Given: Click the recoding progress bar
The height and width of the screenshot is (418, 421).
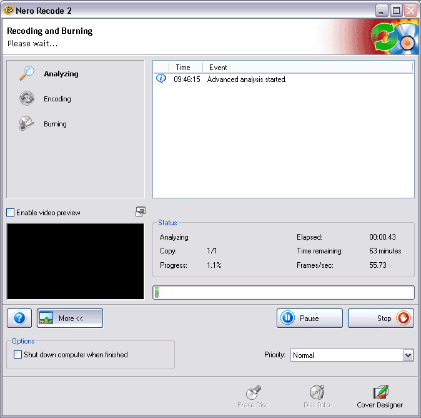Looking at the screenshot, I should pyautogui.click(x=284, y=292).
